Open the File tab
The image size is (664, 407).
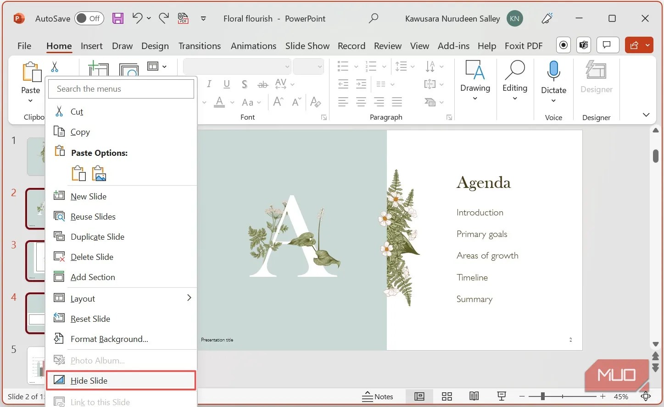[24, 46]
